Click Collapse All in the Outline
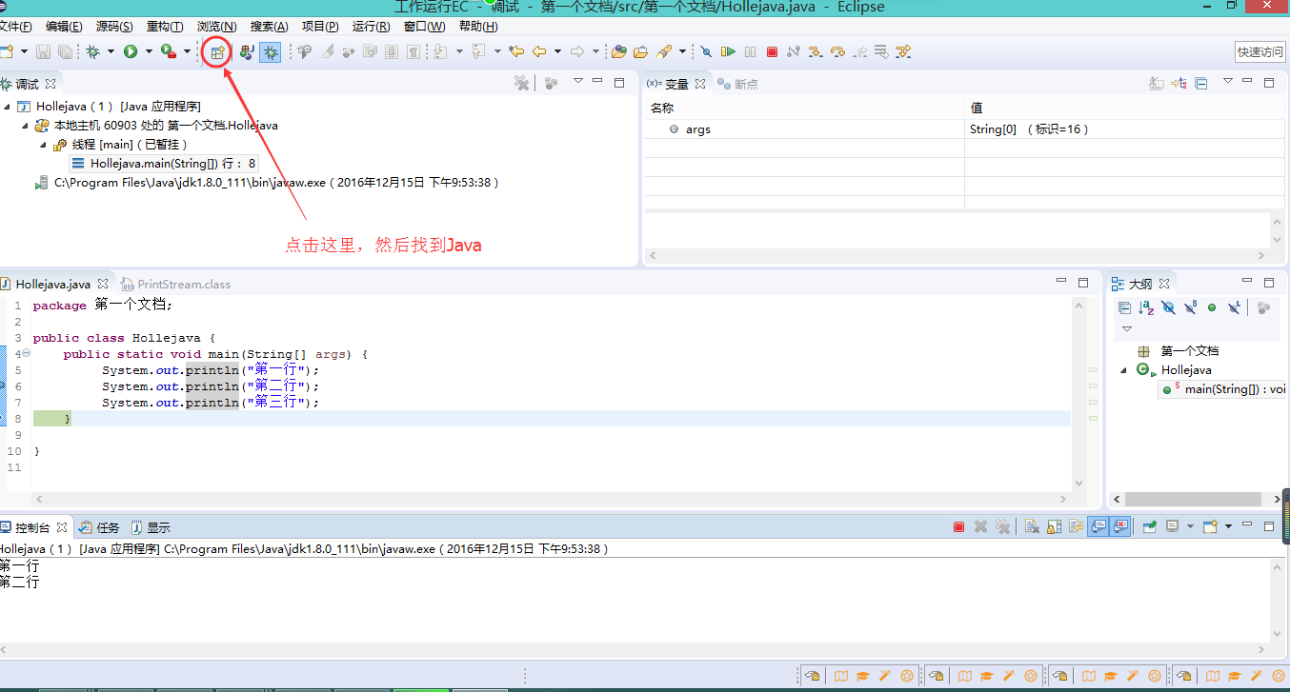This screenshot has width=1290, height=692. coord(1125,307)
